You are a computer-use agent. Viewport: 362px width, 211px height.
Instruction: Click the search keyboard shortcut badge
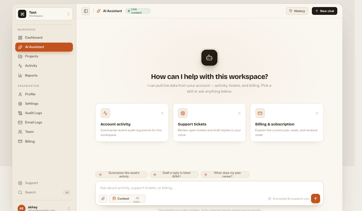pos(67,192)
